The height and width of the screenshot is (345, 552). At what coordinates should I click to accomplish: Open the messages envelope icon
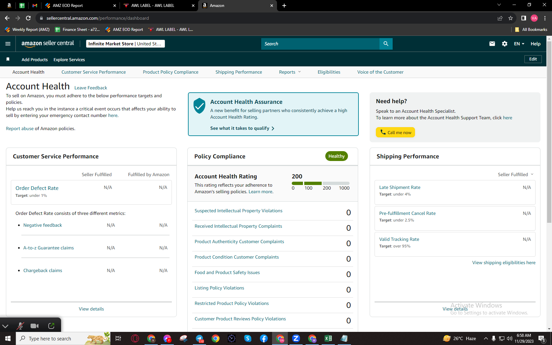[x=492, y=44]
